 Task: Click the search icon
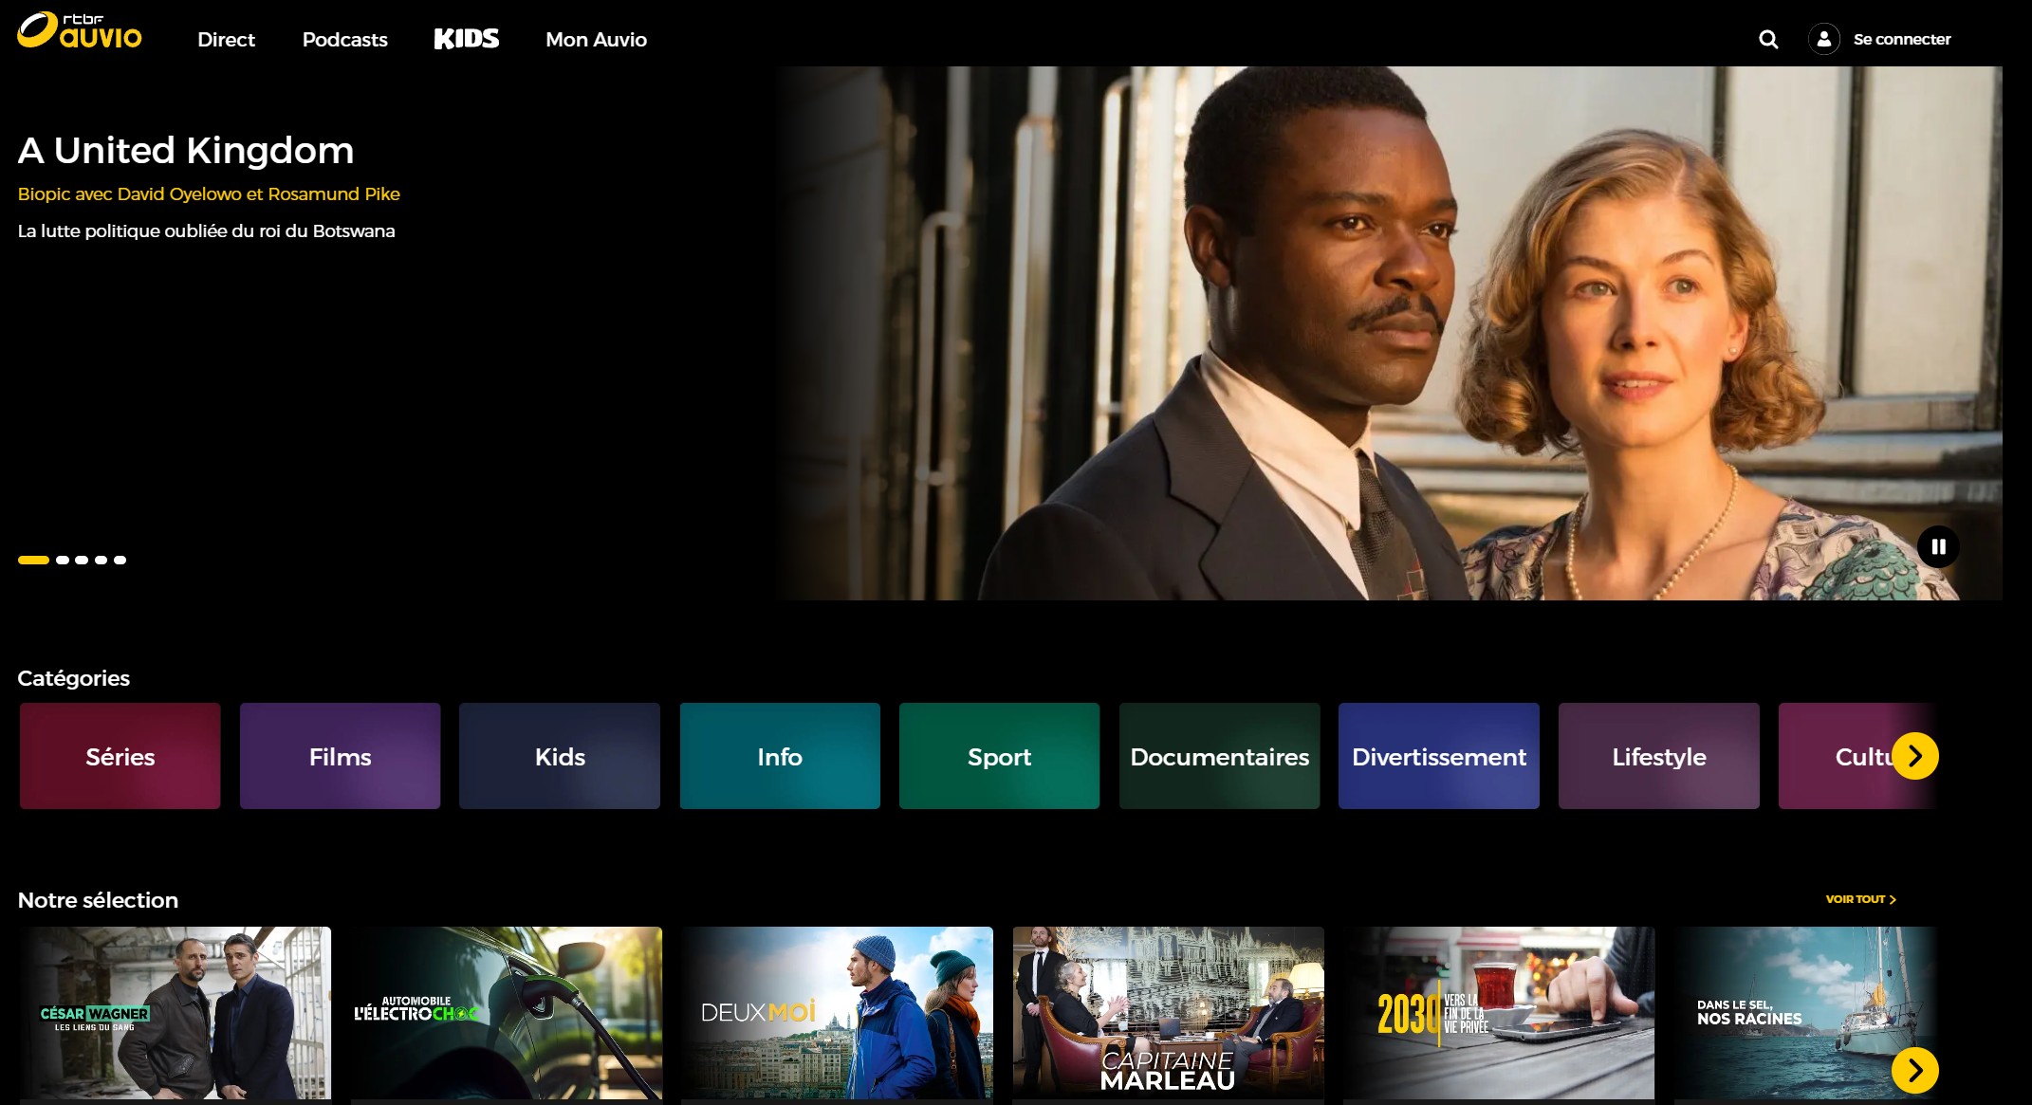point(1768,38)
